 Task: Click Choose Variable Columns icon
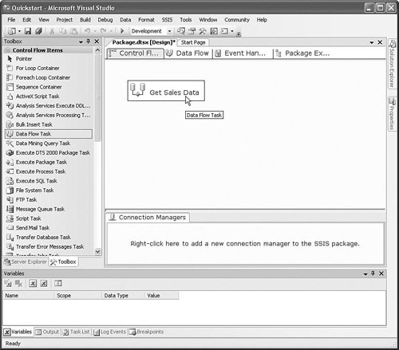(x=58, y=284)
